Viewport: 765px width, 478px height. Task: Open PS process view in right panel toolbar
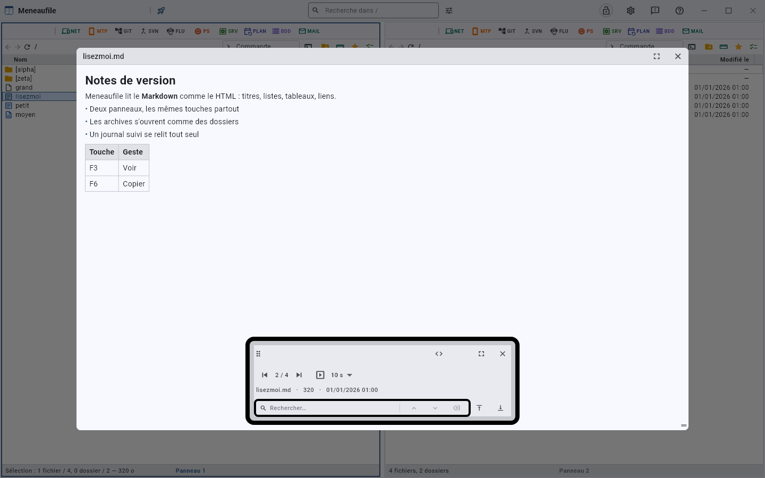(585, 31)
